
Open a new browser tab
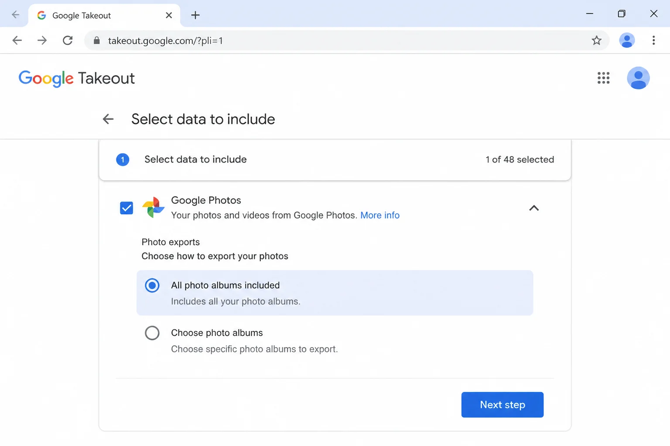coord(195,15)
